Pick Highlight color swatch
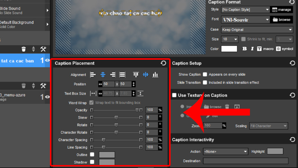 275,151
